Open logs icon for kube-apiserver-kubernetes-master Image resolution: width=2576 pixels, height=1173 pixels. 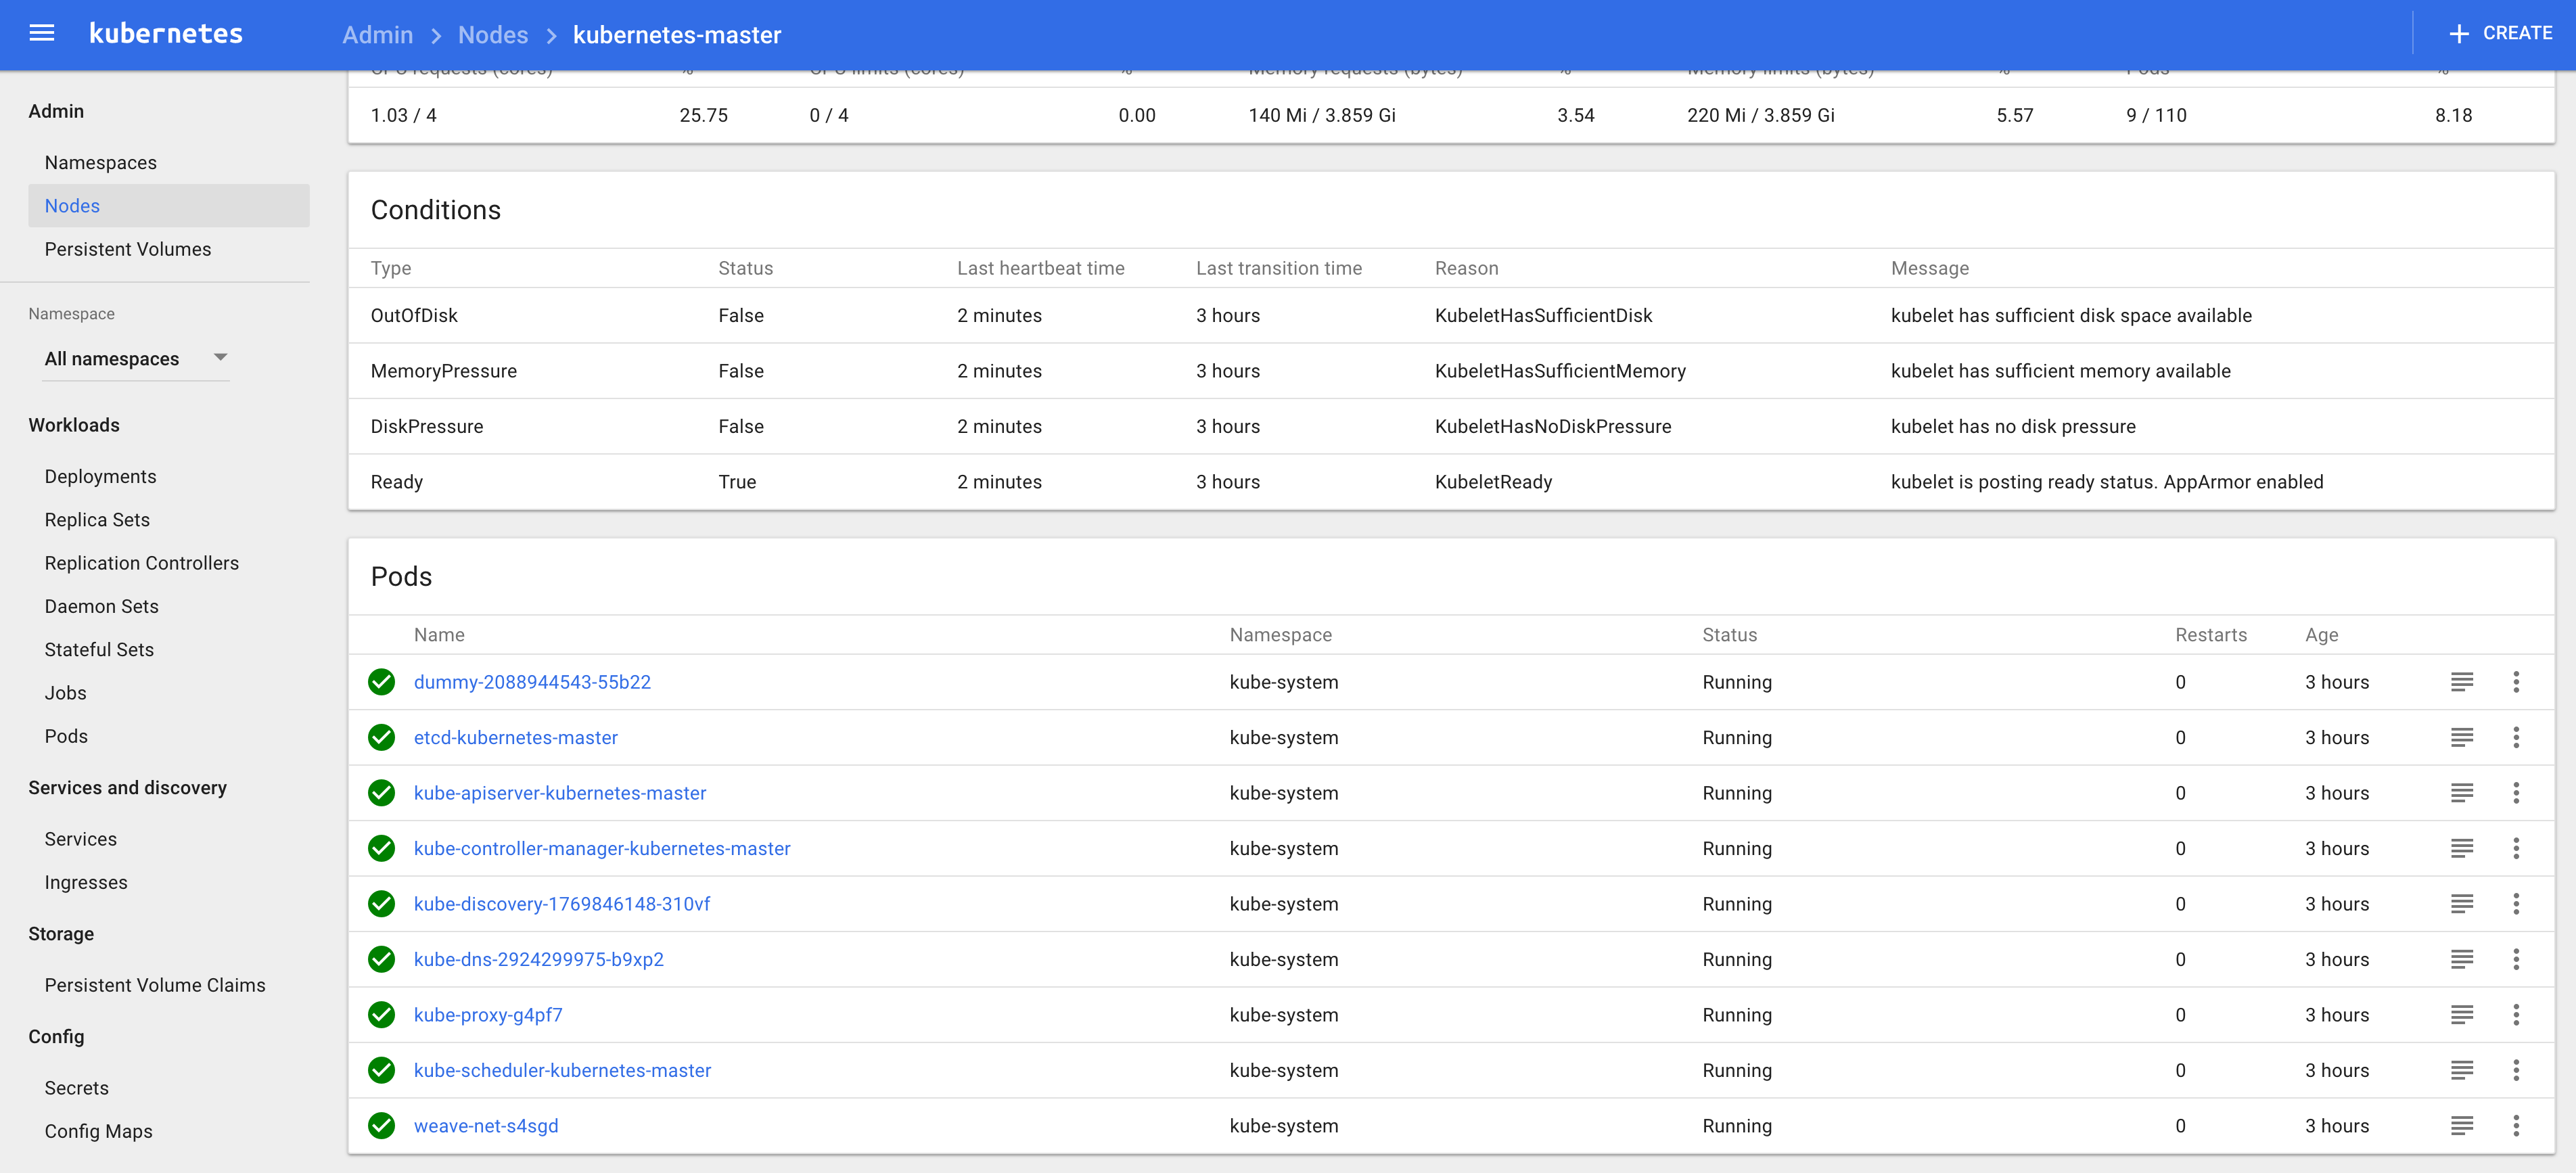point(2462,793)
